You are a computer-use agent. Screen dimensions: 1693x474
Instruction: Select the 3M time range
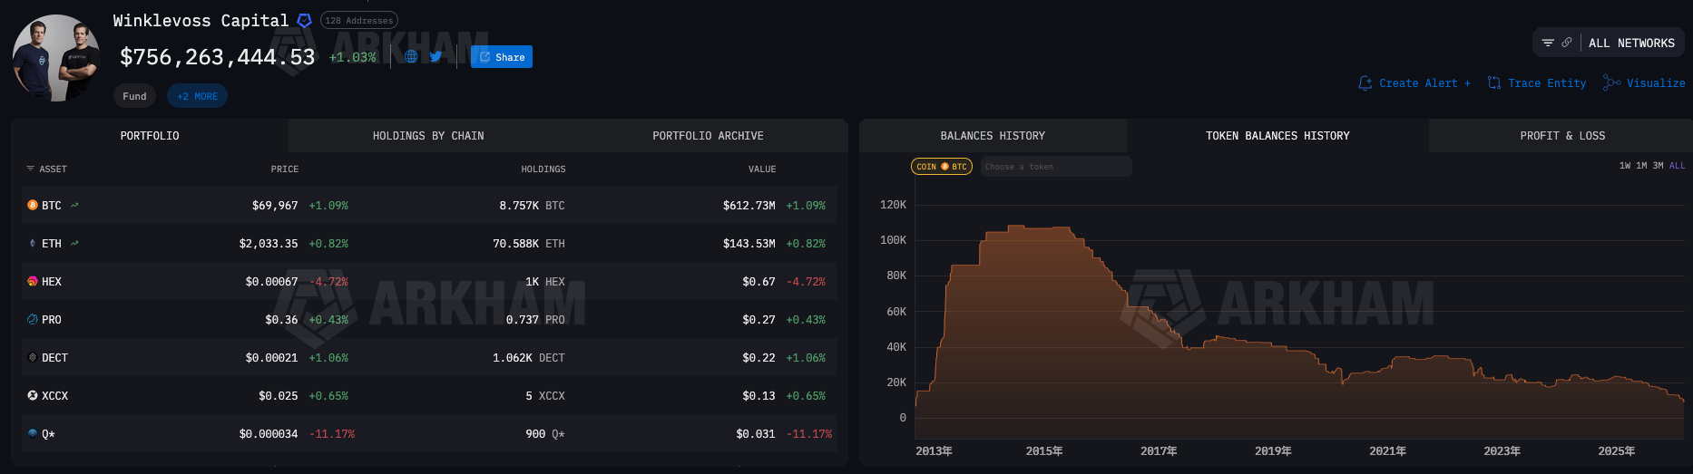click(x=1658, y=166)
